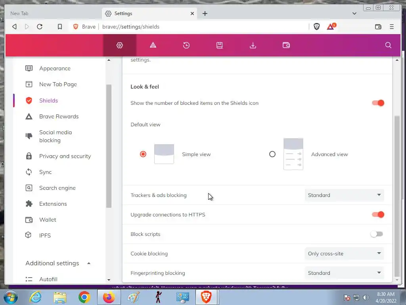Viewport: 406px width, 305px height.
Task: Open the Trackers & ads blocking dropdown
Action: pyautogui.click(x=345, y=195)
